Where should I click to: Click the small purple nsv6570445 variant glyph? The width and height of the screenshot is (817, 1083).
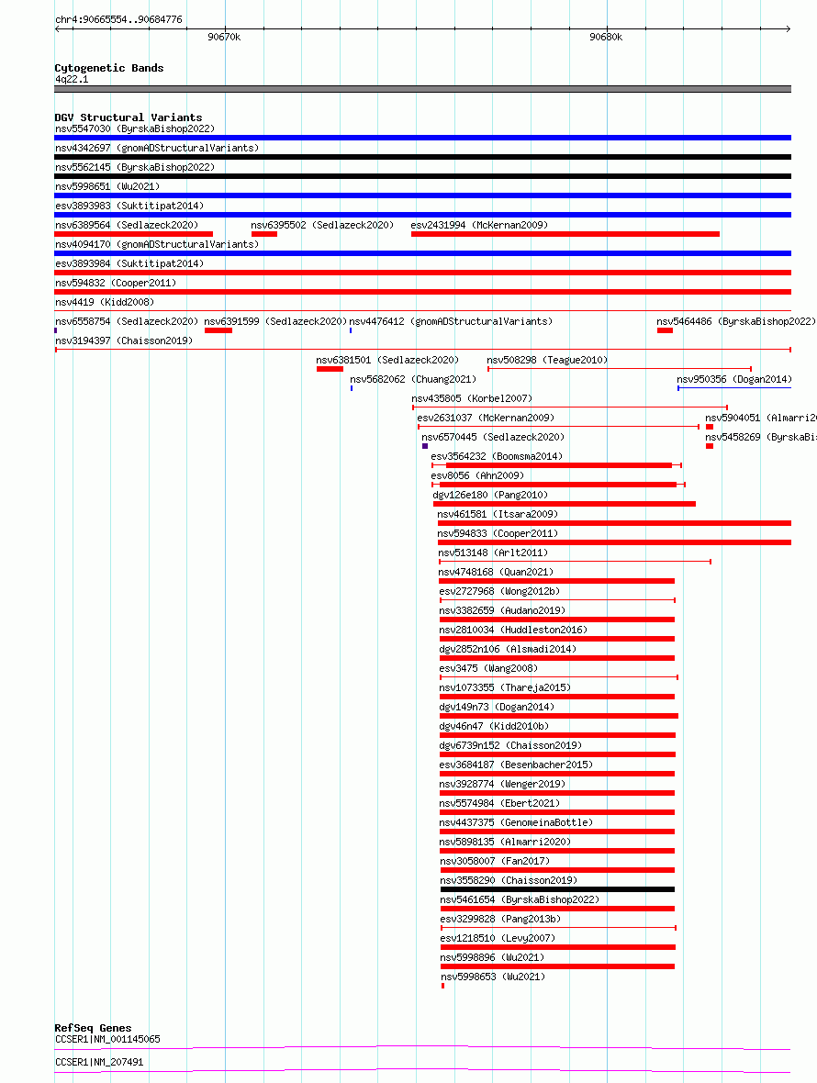pyautogui.click(x=425, y=446)
